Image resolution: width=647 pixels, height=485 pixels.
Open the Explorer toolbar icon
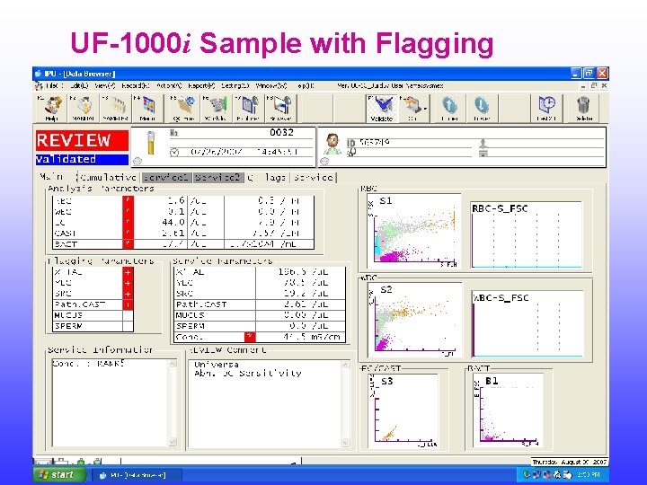pyautogui.click(x=248, y=108)
